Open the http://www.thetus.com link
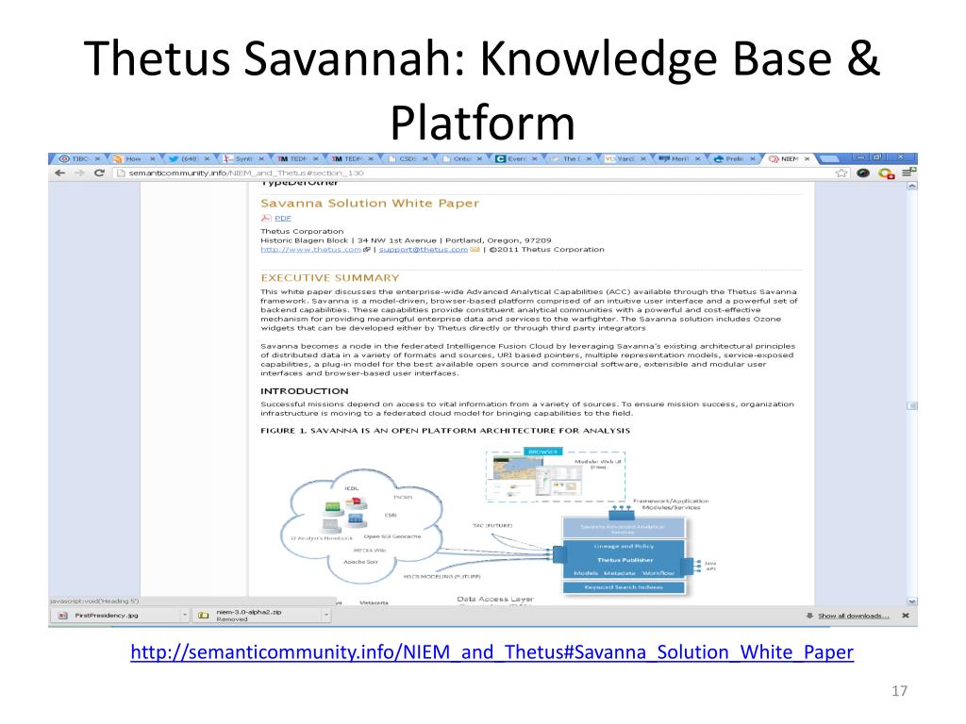Screen dimensions: 966x724 pos(310,249)
